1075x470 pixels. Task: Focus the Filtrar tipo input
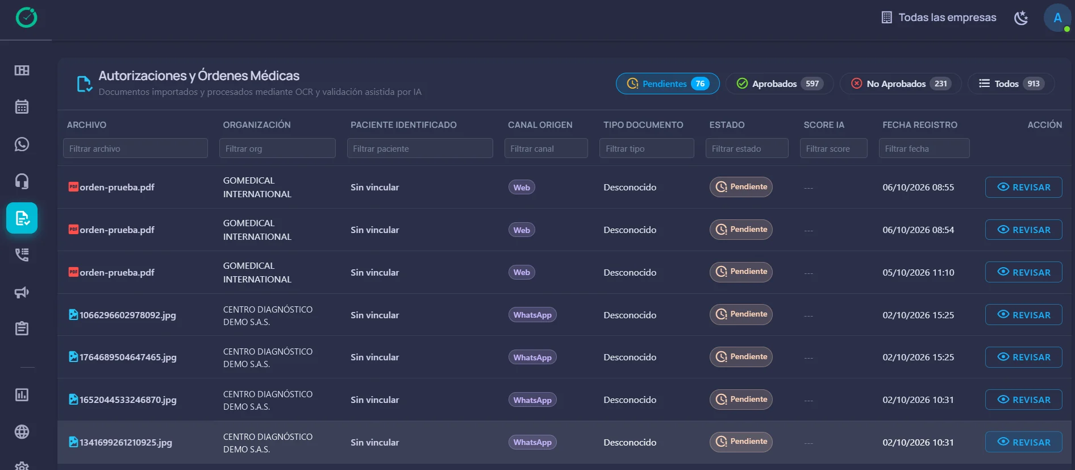(x=647, y=148)
